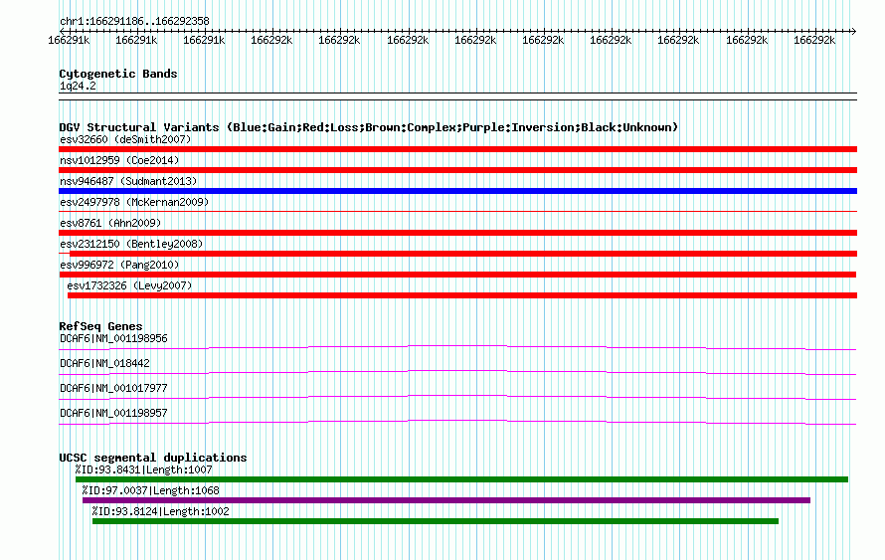Click the RefSeq Genes track heading
The width and height of the screenshot is (885, 560).
click(100, 326)
